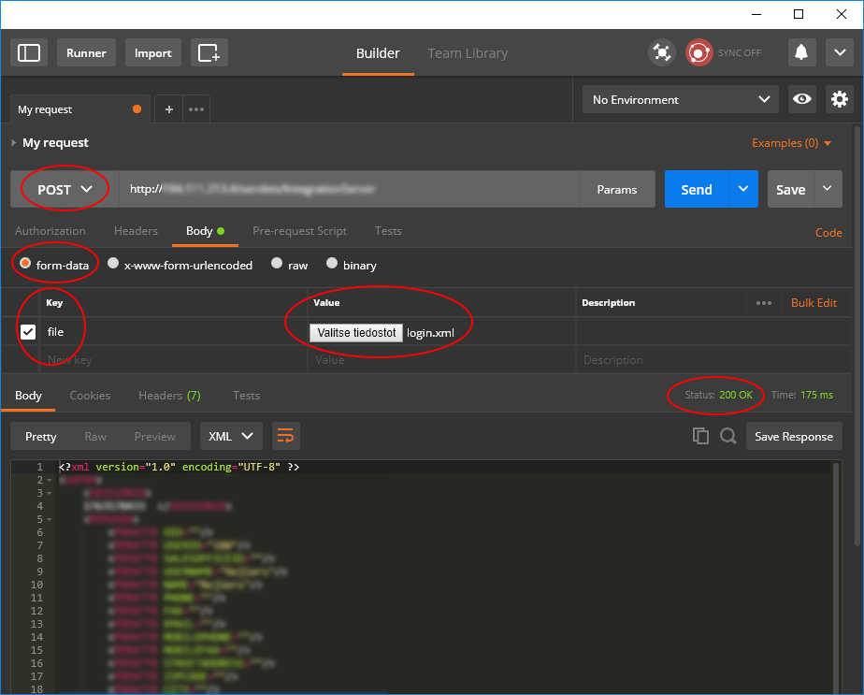Click the interceptor satellite icon
The image size is (864, 695).
pos(661,53)
